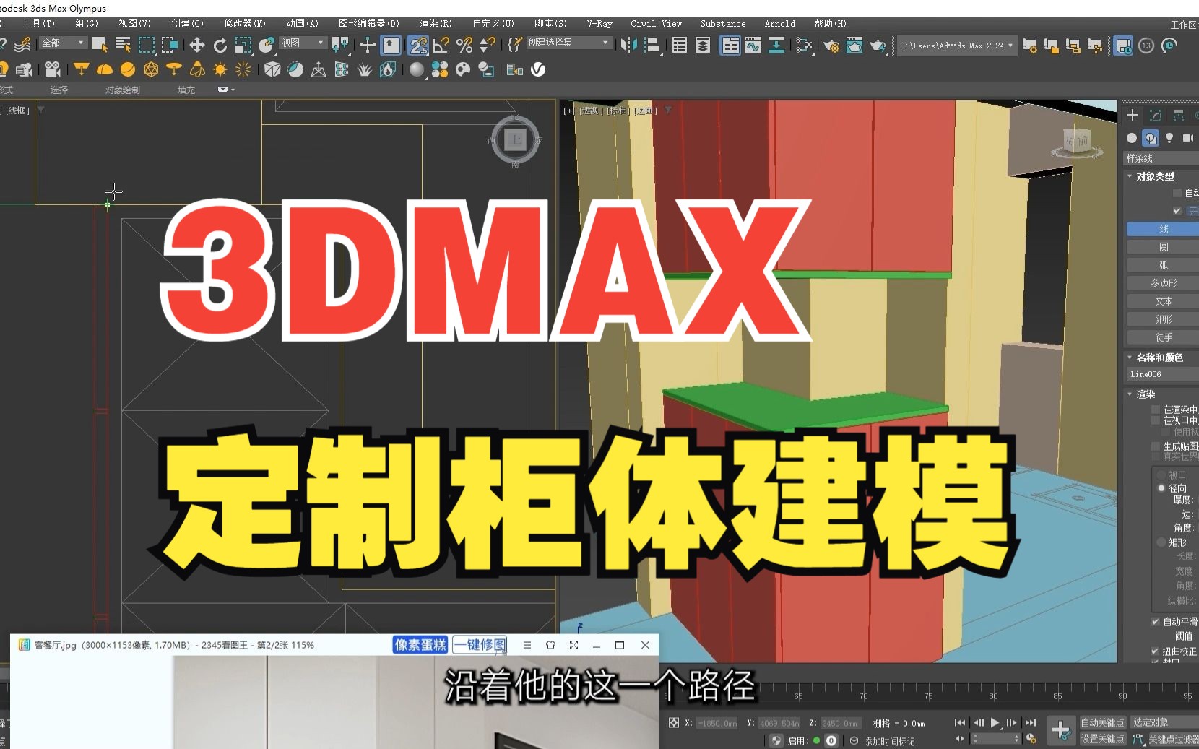Click the 自动关键点 button
The image size is (1199, 749).
point(1102,722)
